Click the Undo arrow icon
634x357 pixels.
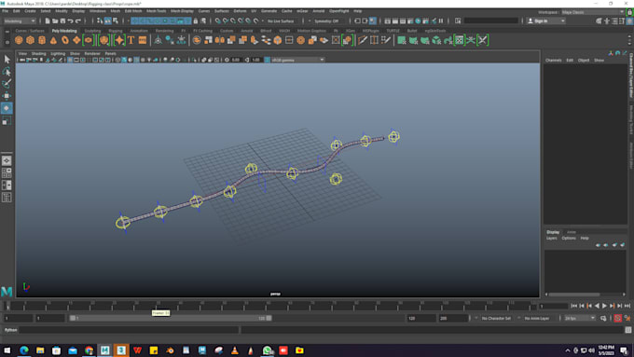pyautogui.click(x=70, y=21)
